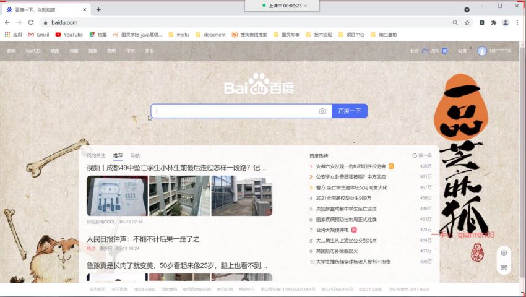Screen dimensions: 526x297
Task: Open the Chrome three-dot menu
Action: [x=517, y=22]
